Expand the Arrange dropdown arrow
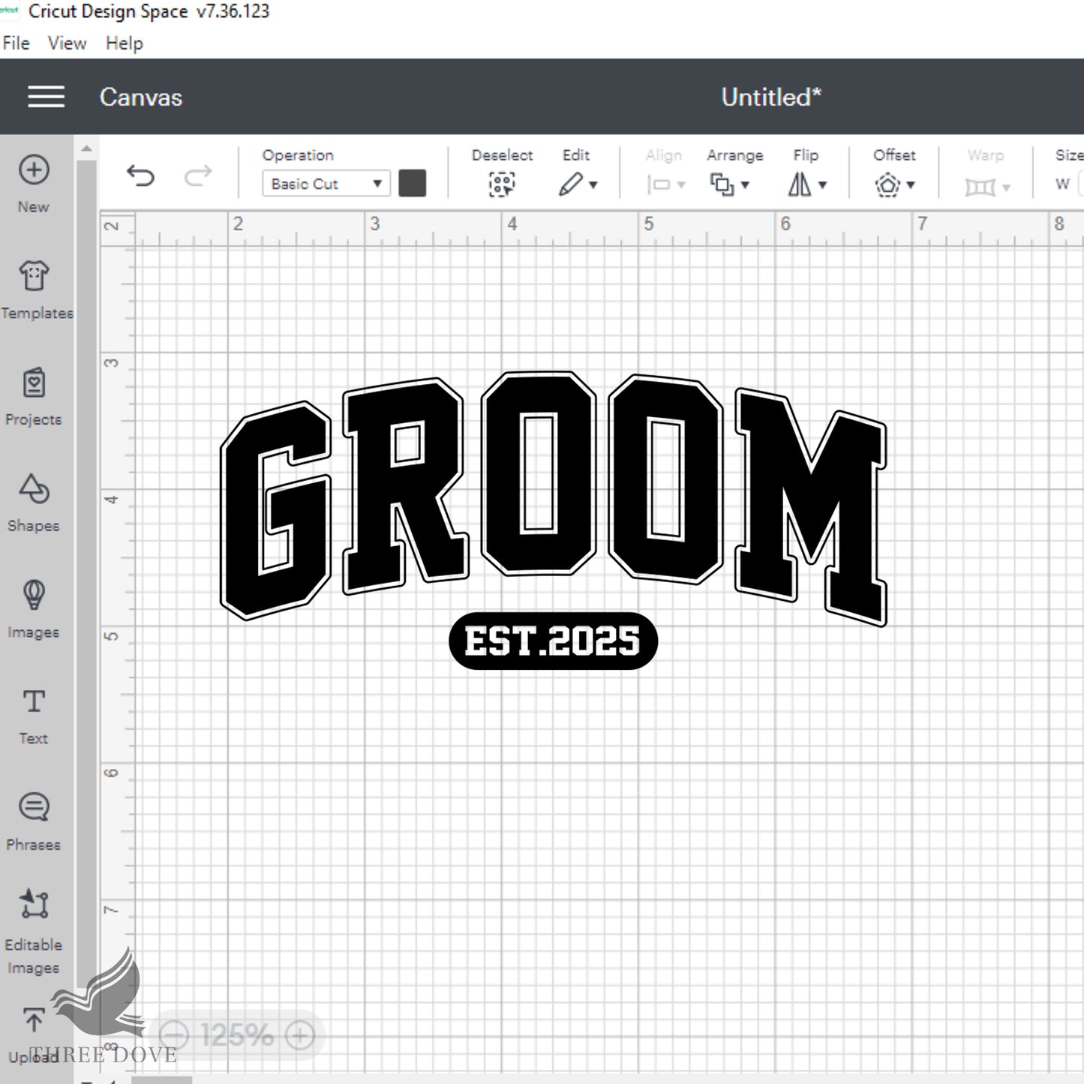The image size is (1084, 1084). coord(745,185)
